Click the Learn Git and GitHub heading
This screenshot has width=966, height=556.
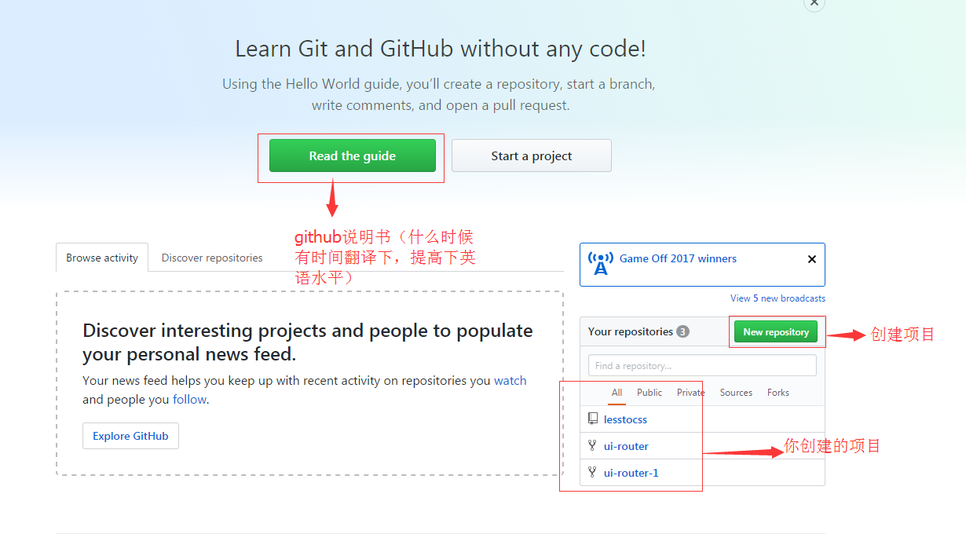(441, 49)
